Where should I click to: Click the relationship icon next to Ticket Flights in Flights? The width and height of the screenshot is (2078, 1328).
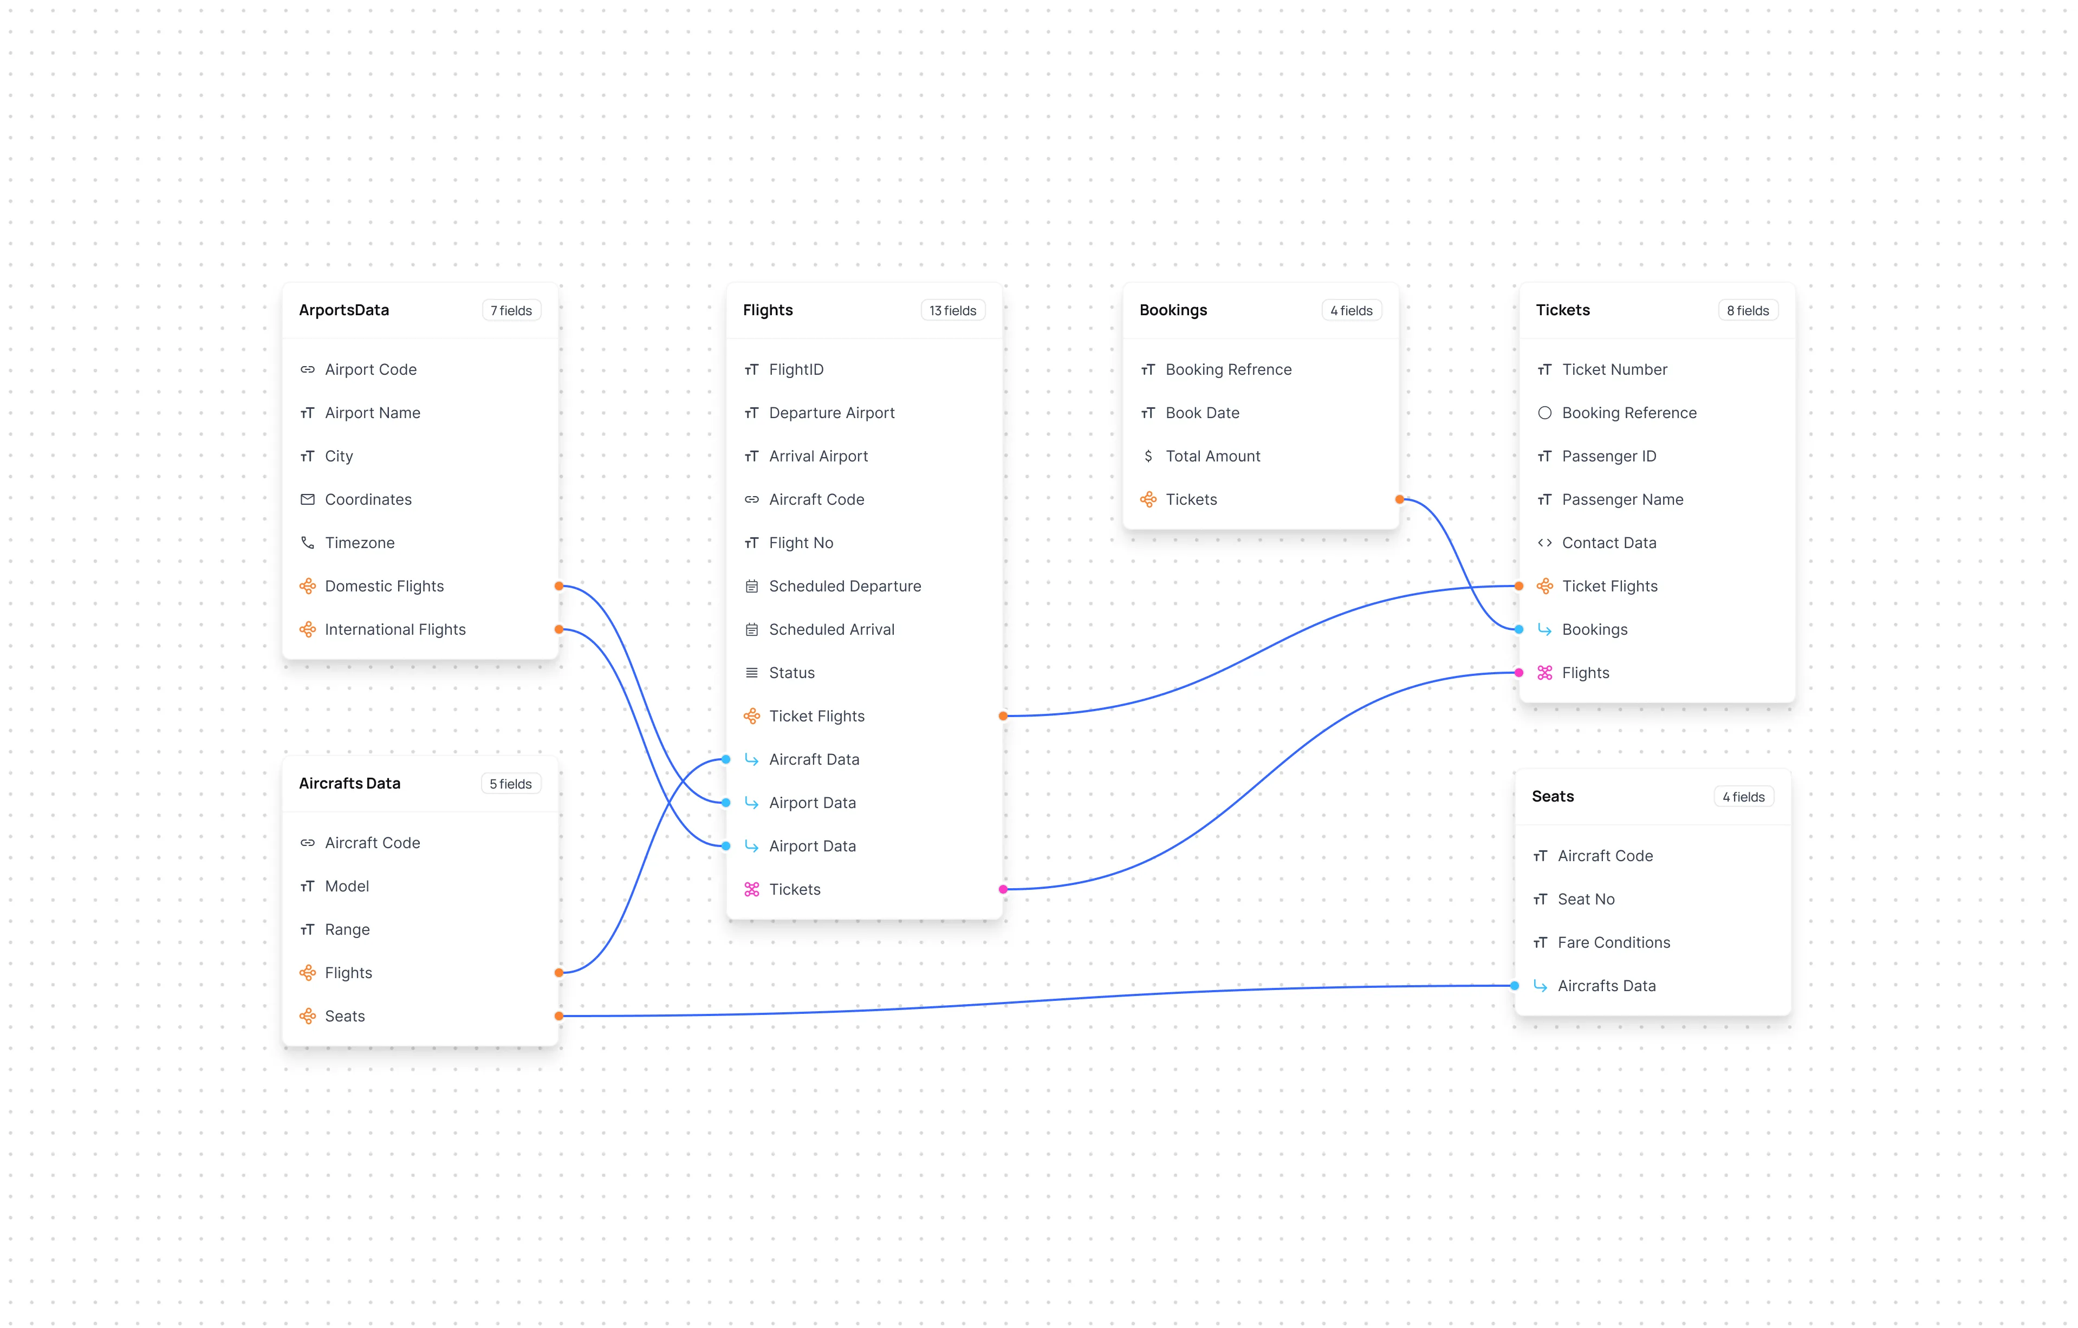(751, 715)
